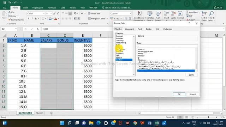Click the zoom slider handle in status bar
This screenshot has height=127, width=226.
[x=208, y=117]
